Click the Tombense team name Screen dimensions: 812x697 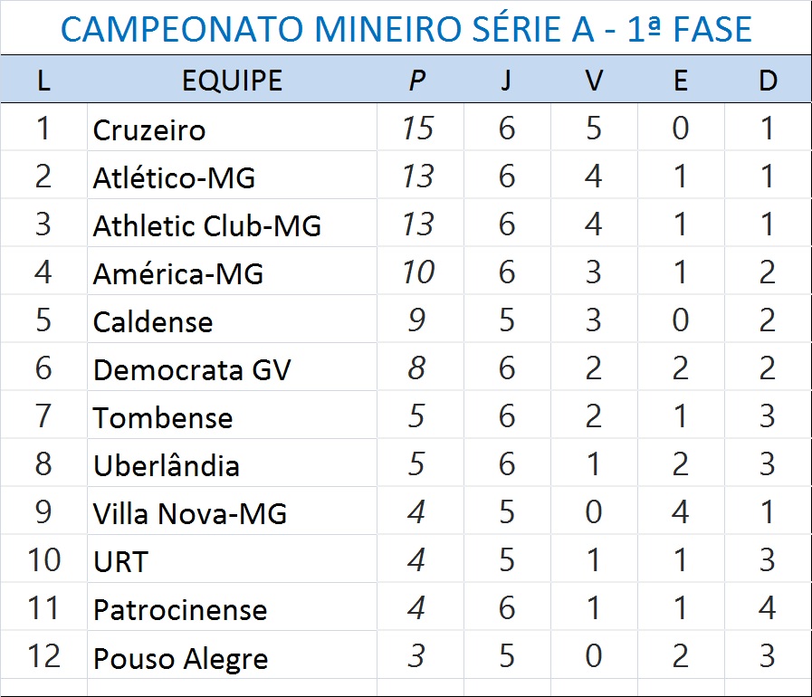(163, 417)
